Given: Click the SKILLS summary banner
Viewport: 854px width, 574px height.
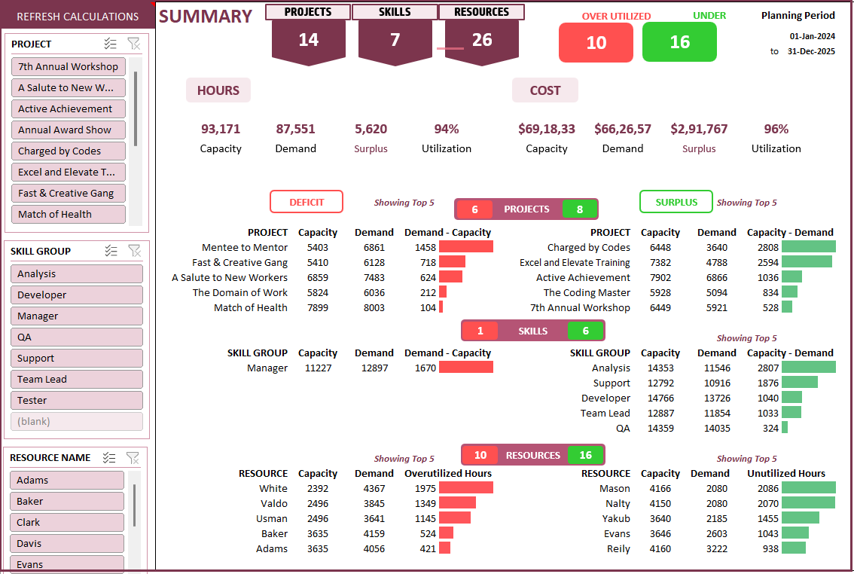Looking at the screenshot, I should pyautogui.click(x=394, y=12).
